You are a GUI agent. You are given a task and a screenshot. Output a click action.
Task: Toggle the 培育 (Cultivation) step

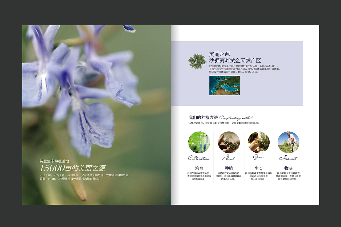point(199,168)
